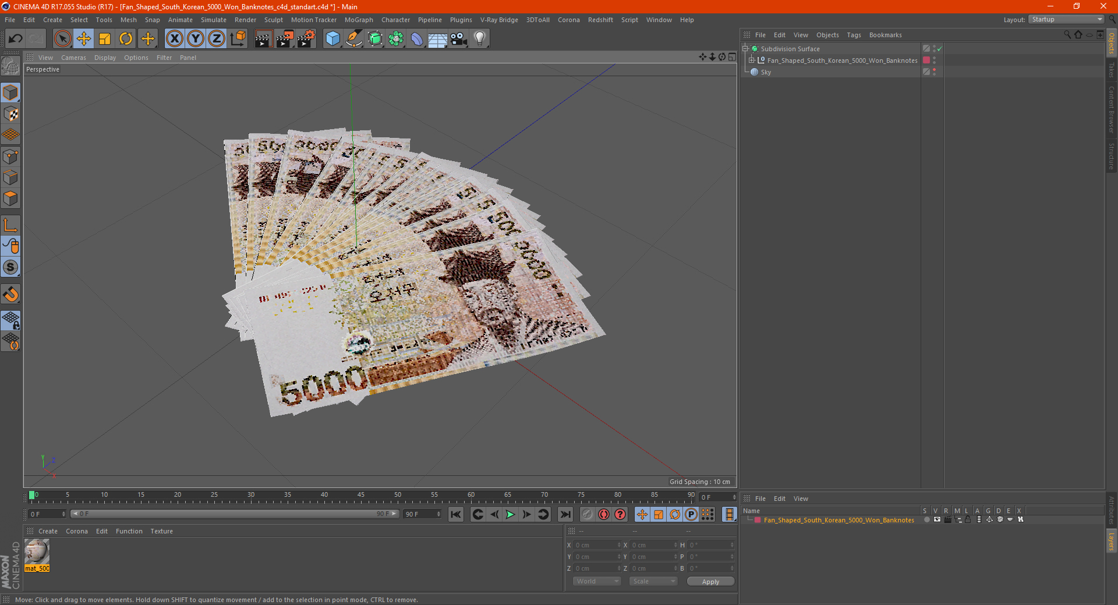1118x605 pixels.
Task: Toggle Subdivision Surface enable checkmark
Action: tap(939, 49)
